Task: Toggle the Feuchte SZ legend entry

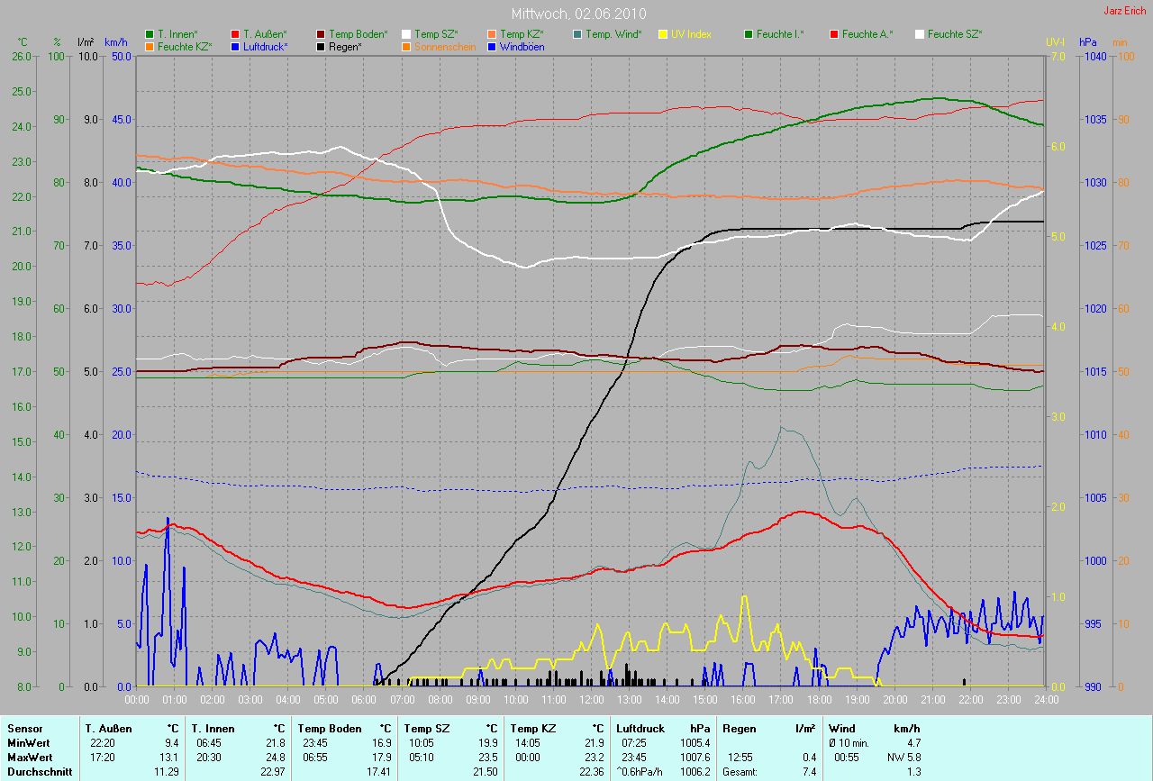Action: coord(948,34)
